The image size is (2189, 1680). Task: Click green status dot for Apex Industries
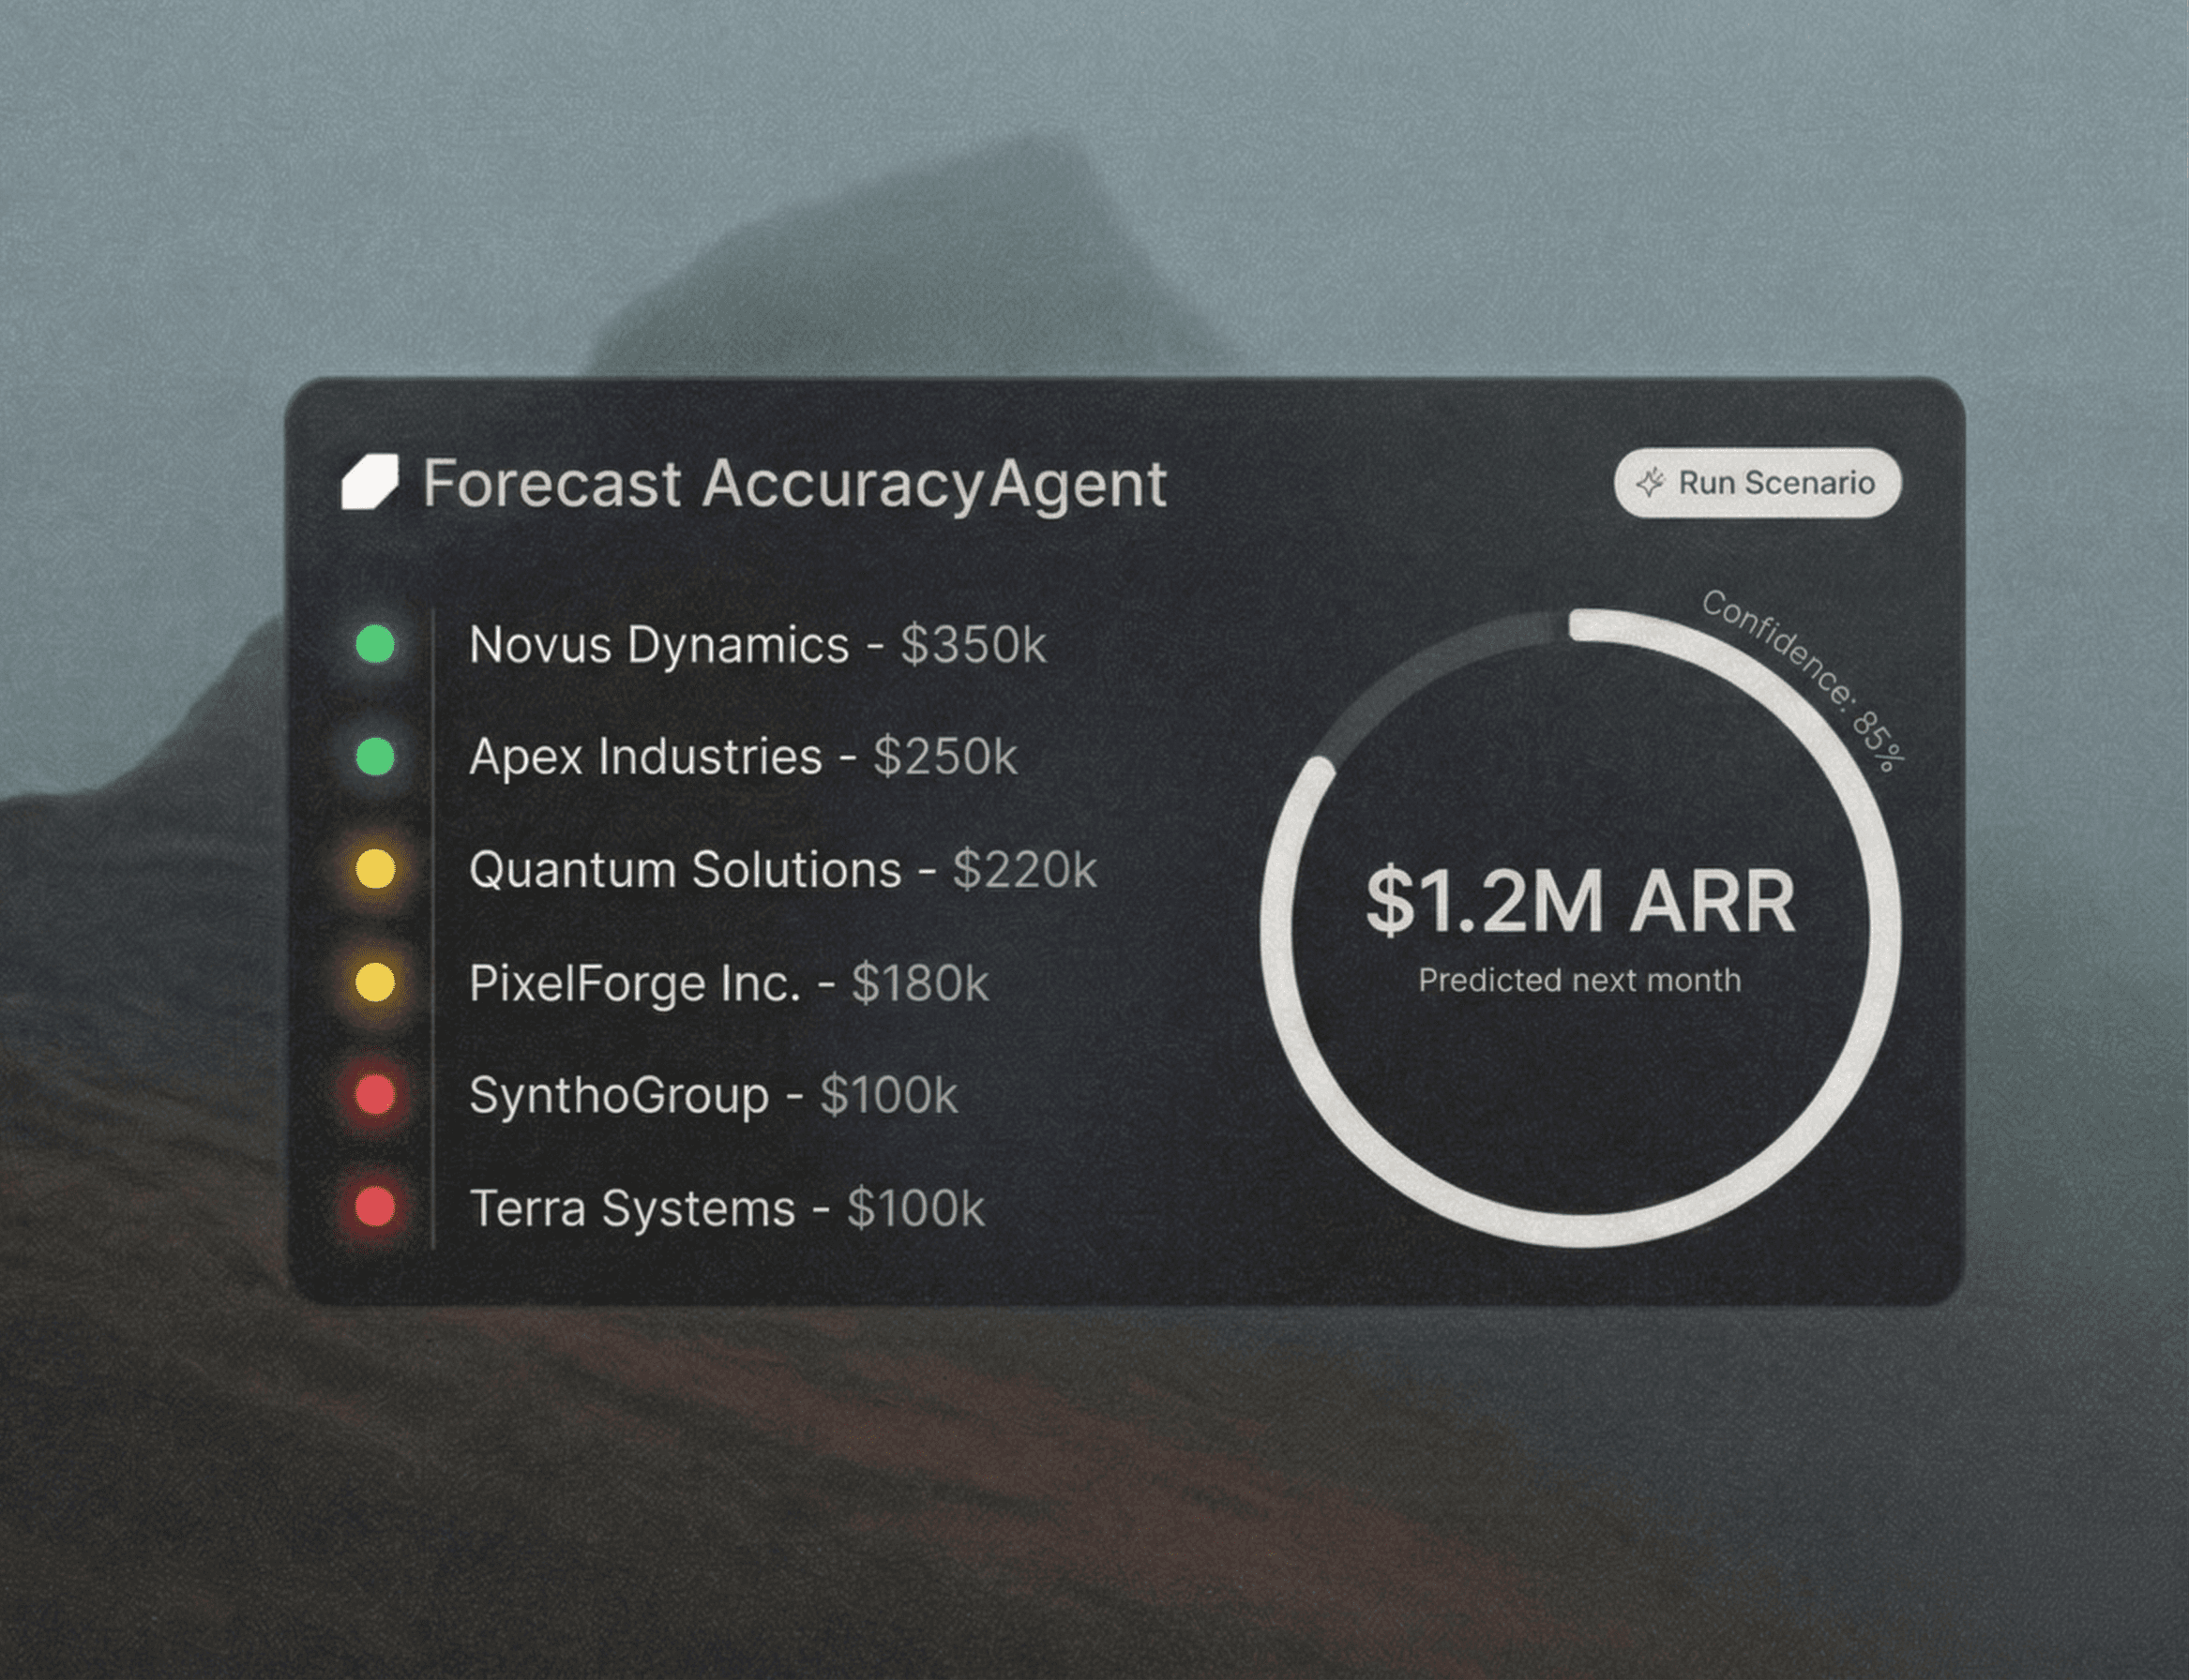pos(375,756)
